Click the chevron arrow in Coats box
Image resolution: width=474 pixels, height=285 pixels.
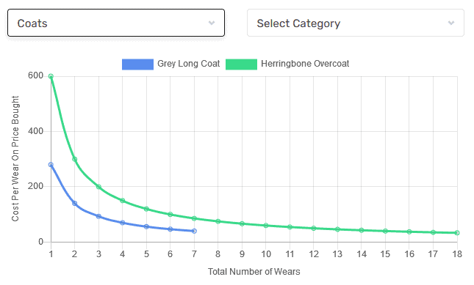click(x=212, y=23)
